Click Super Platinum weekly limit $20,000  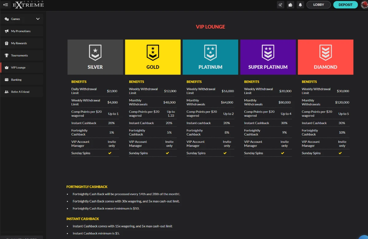pos(285,91)
